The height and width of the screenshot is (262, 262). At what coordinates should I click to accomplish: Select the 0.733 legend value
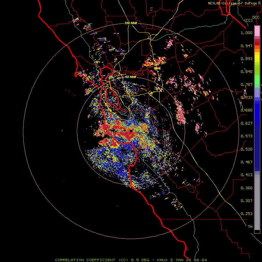pos(247,98)
